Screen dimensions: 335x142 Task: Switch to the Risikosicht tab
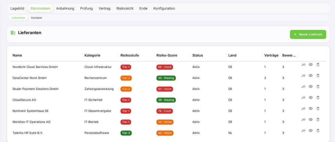[125, 8]
